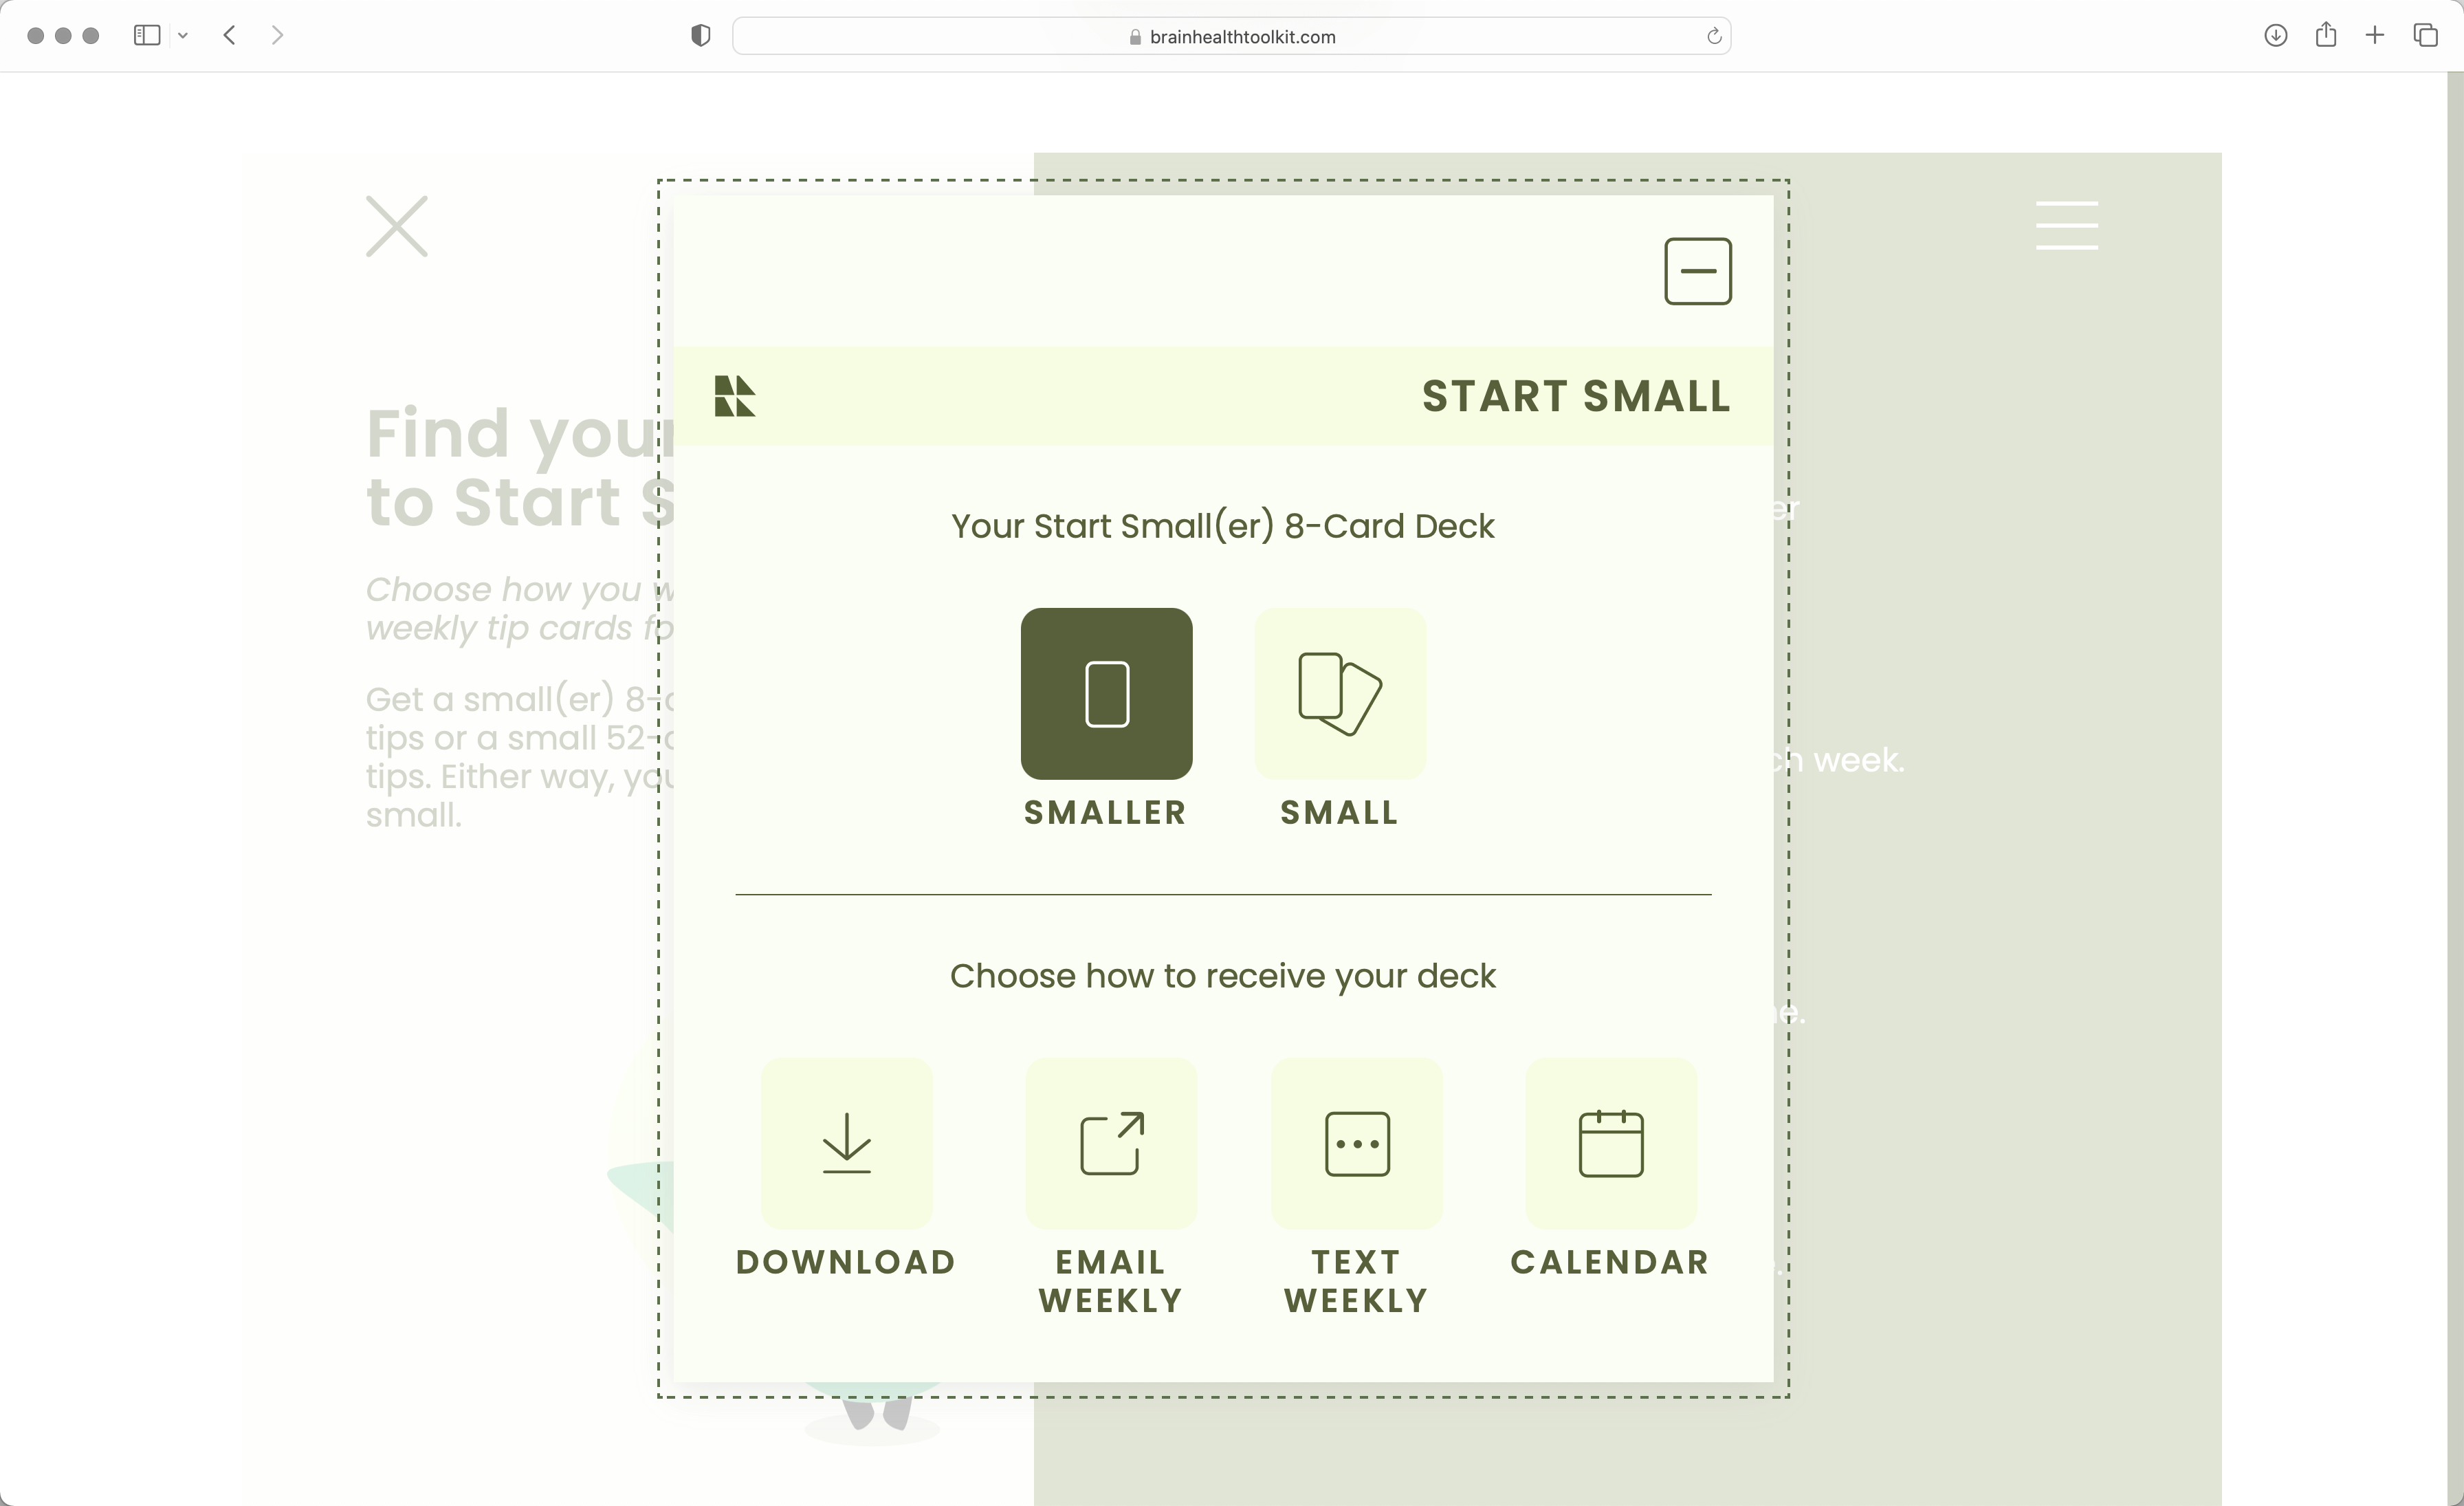2464x1506 pixels.
Task: Click the browser back navigation arrow
Action: [229, 35]
